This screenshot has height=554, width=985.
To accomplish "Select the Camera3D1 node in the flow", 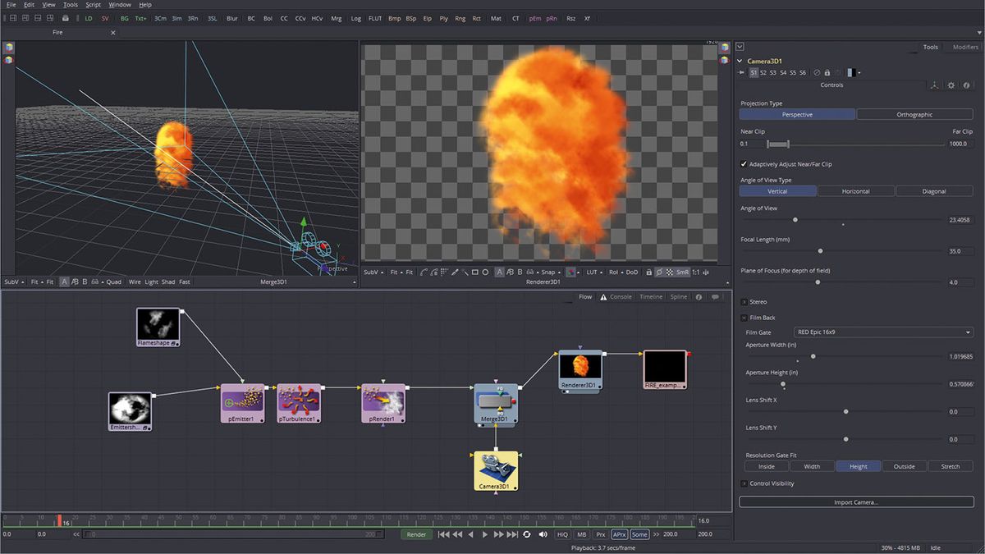I will coord(495,470).
